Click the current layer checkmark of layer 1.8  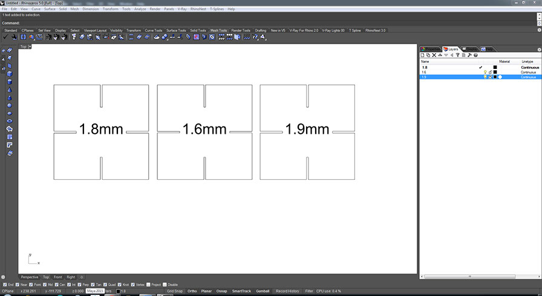point(480,67)
